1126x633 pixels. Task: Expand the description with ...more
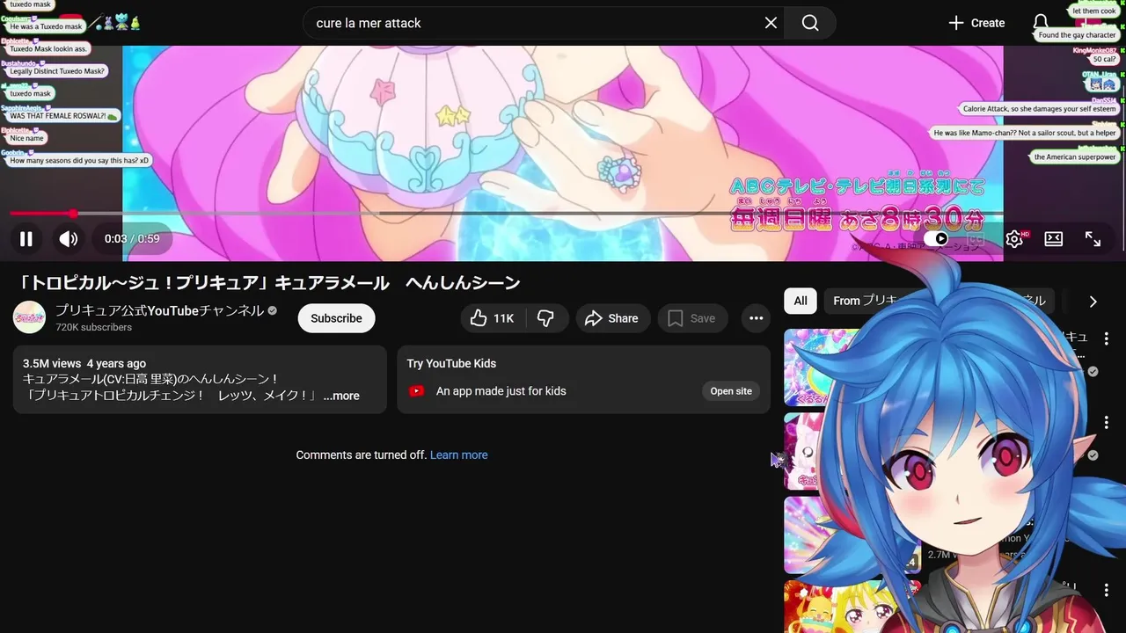[x=341, y=396]
